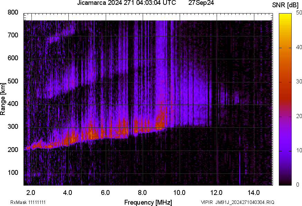The height and width of the screenshot is (206, 302).
Task: Click the "Range [km]" y-axis label
Action: tap(3, 99)
